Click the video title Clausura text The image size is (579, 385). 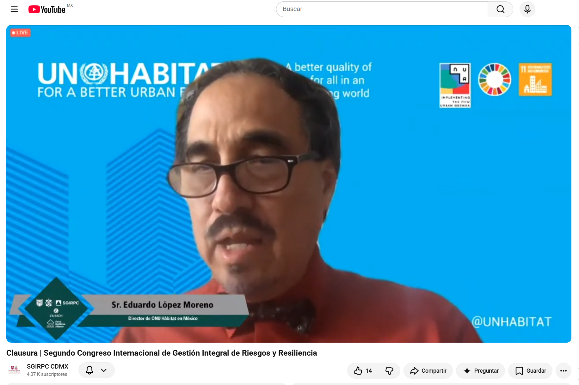click(162, 353)
